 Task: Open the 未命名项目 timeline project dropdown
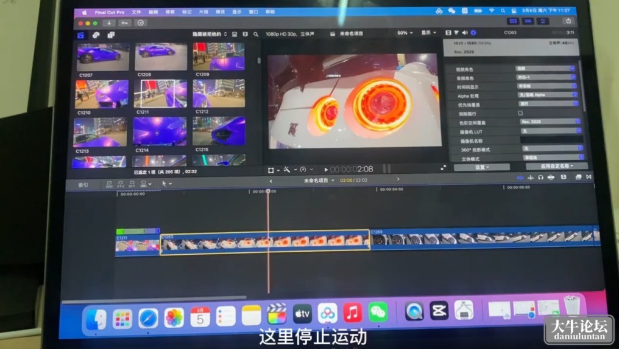tap(319, 181)
